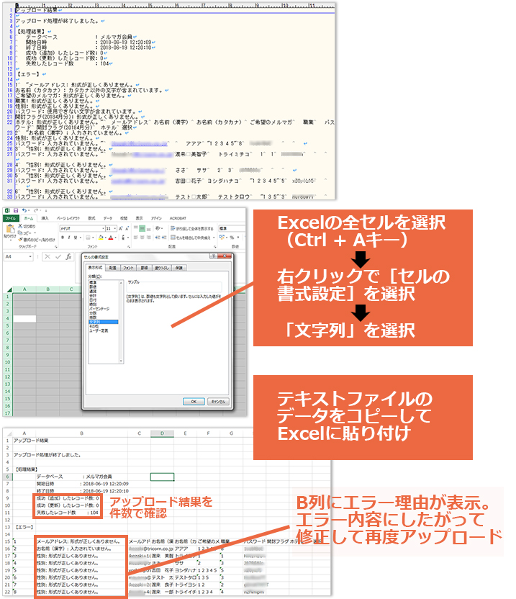Click the Copy (コピー) icon
Image resolution: width=516 pixels, height=599 pixels.
pos(20,233)
